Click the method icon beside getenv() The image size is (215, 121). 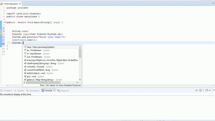pos(25,80)
